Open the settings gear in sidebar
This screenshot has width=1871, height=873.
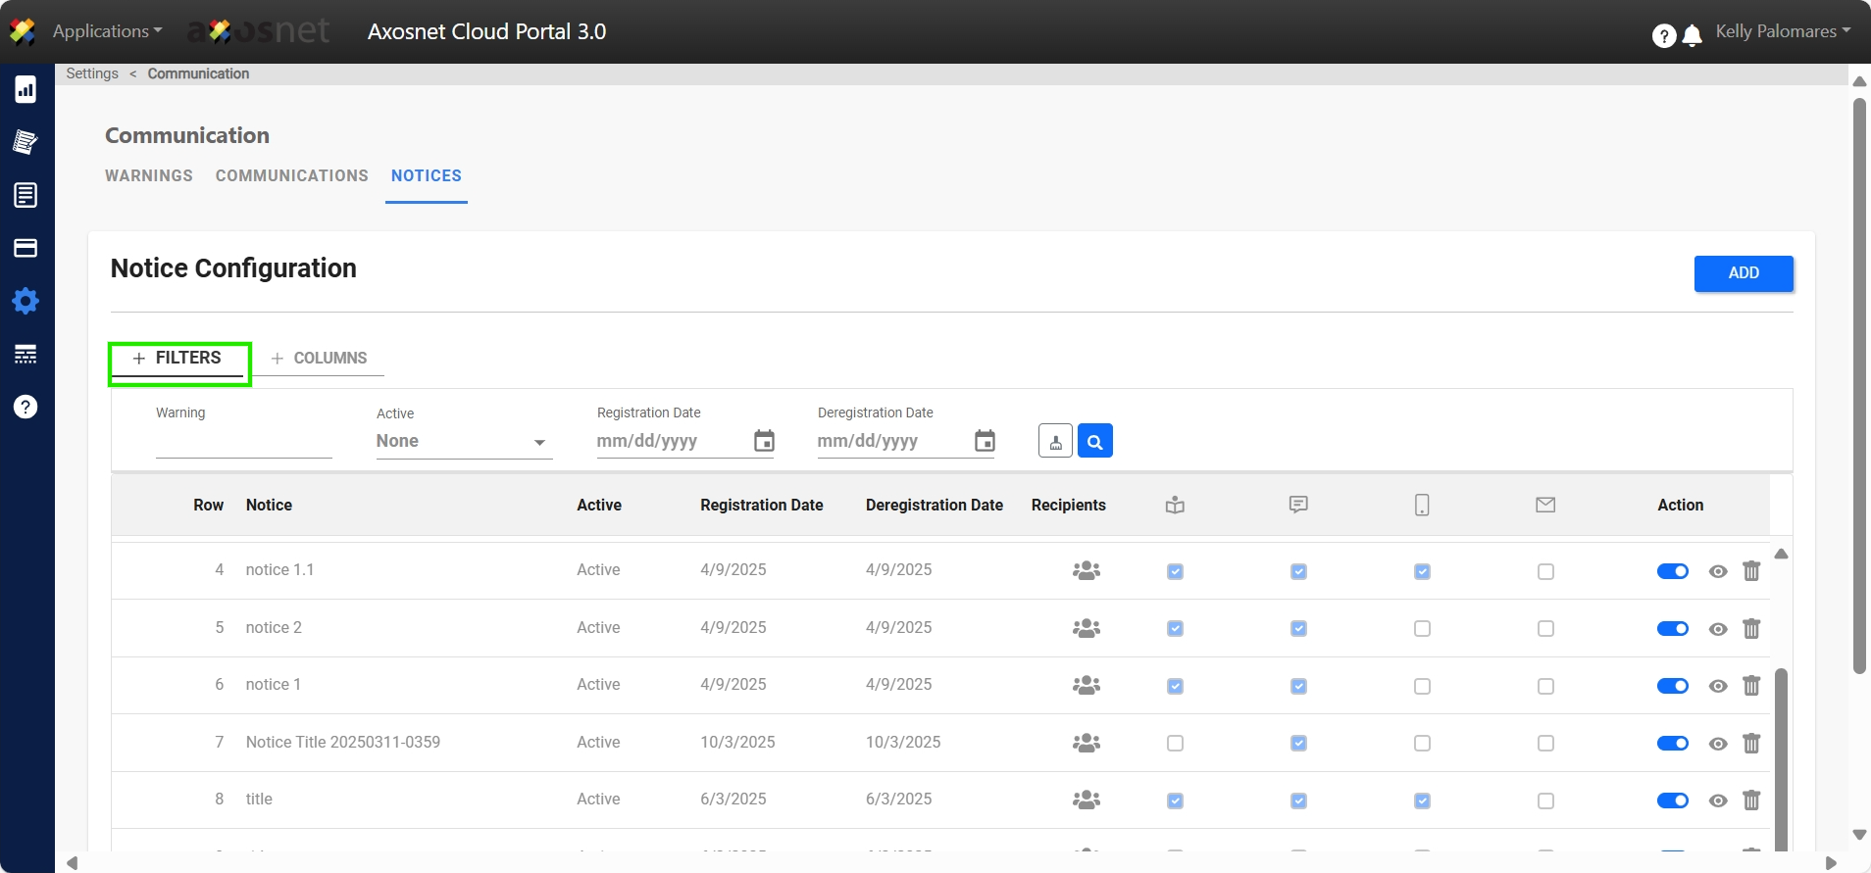(25, 301)
